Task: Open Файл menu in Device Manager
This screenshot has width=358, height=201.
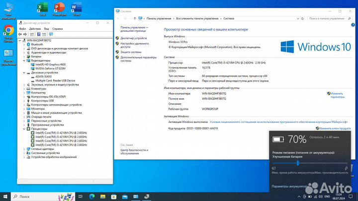Action: coord(22,29)
